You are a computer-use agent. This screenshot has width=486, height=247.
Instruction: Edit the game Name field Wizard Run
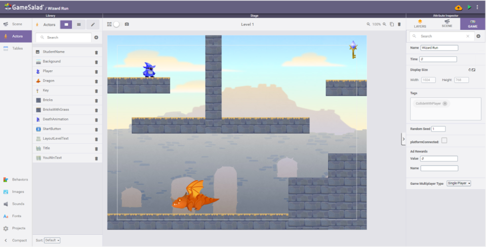[x=439, y=48]
